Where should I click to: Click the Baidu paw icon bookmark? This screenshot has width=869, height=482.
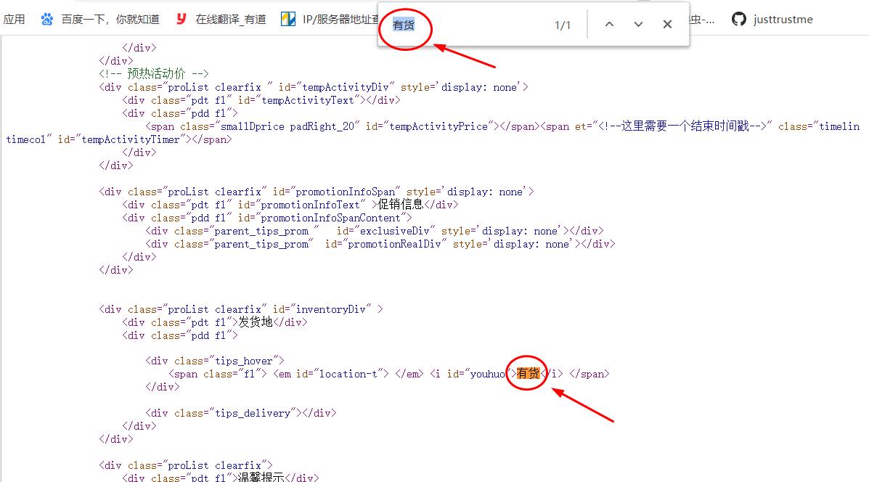[47, 20]
